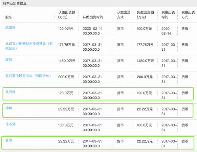Click 嘉兴英飞投资中心's 认缴出资额 cell 200.0万元
Image resolution: width=197 pixels, height=152 pixels.
(67, 77)
